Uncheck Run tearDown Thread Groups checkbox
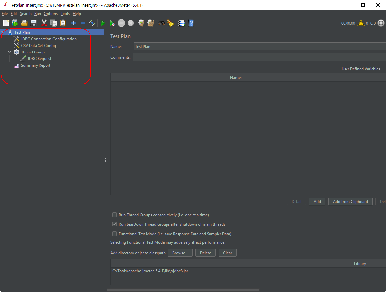The image size is (386, 292). pyautogui.click(x=115, y=224)
